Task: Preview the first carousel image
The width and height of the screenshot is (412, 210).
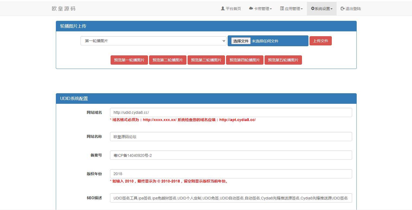Action: [129, 60]
